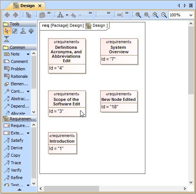The height and width of the screenshot is (194, 196).
Task: Click Common palette scroll down arrow
Action: point(34,112)
